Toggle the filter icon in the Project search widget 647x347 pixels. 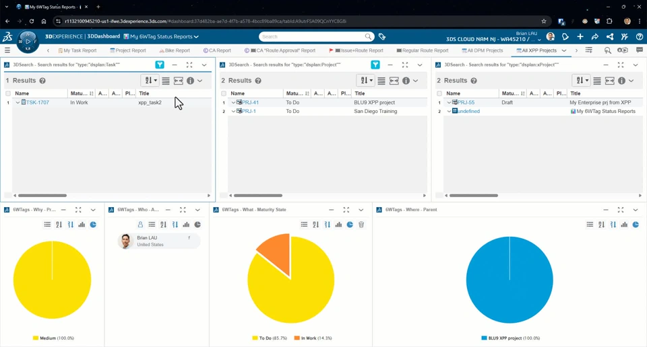(x=375, y=65)
